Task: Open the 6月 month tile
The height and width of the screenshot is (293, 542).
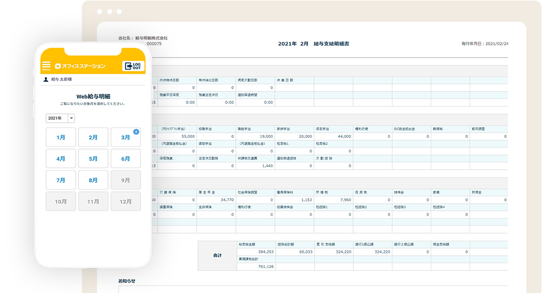Action: pos(125,159)
